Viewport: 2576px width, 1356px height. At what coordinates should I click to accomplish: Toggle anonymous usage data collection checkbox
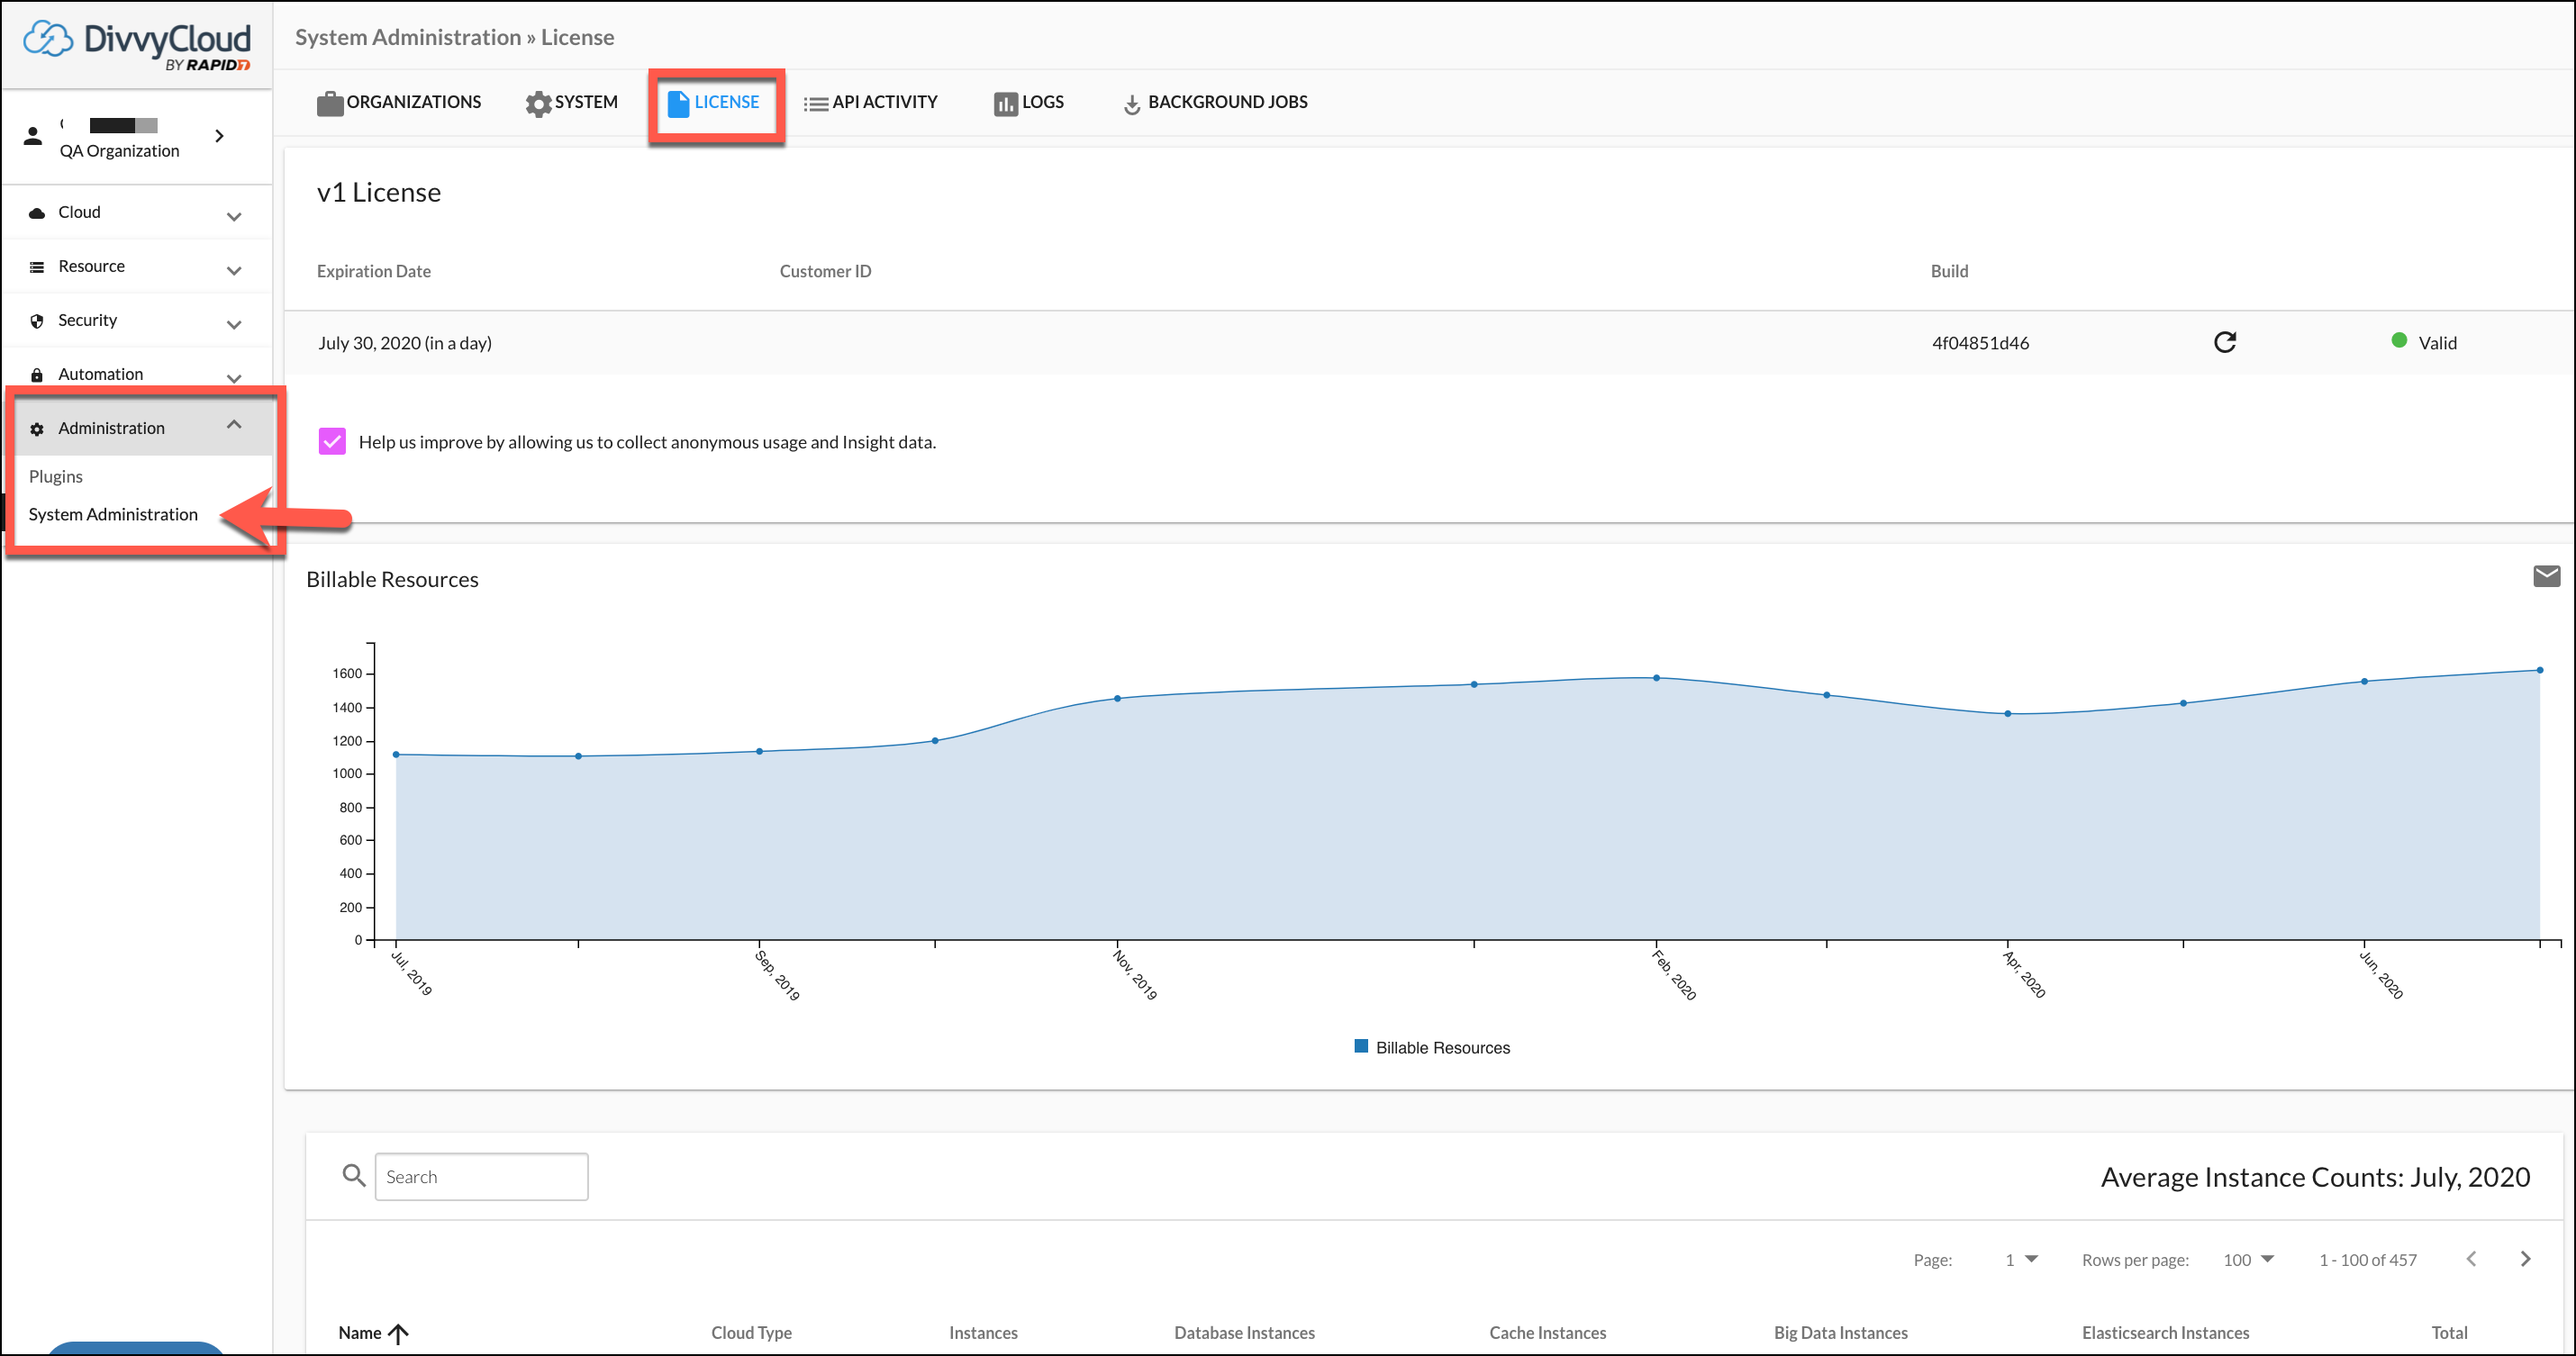332,441
